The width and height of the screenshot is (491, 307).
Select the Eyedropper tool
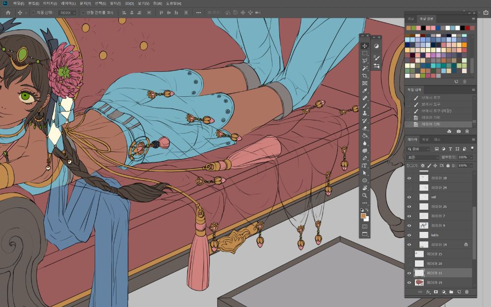(364, 91)
